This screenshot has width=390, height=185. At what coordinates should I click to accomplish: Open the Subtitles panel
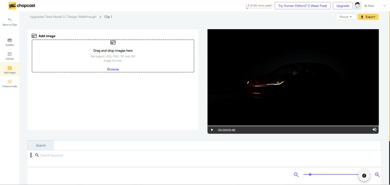(10, 43)
